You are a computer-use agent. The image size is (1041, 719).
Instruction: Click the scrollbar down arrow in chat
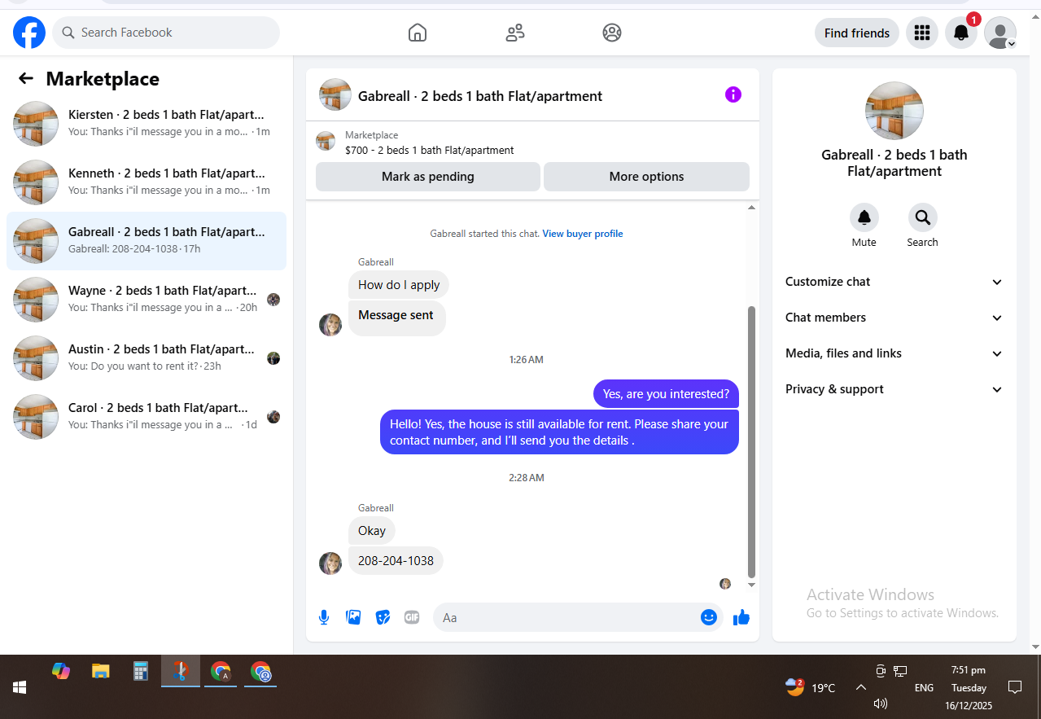point(751,585)
